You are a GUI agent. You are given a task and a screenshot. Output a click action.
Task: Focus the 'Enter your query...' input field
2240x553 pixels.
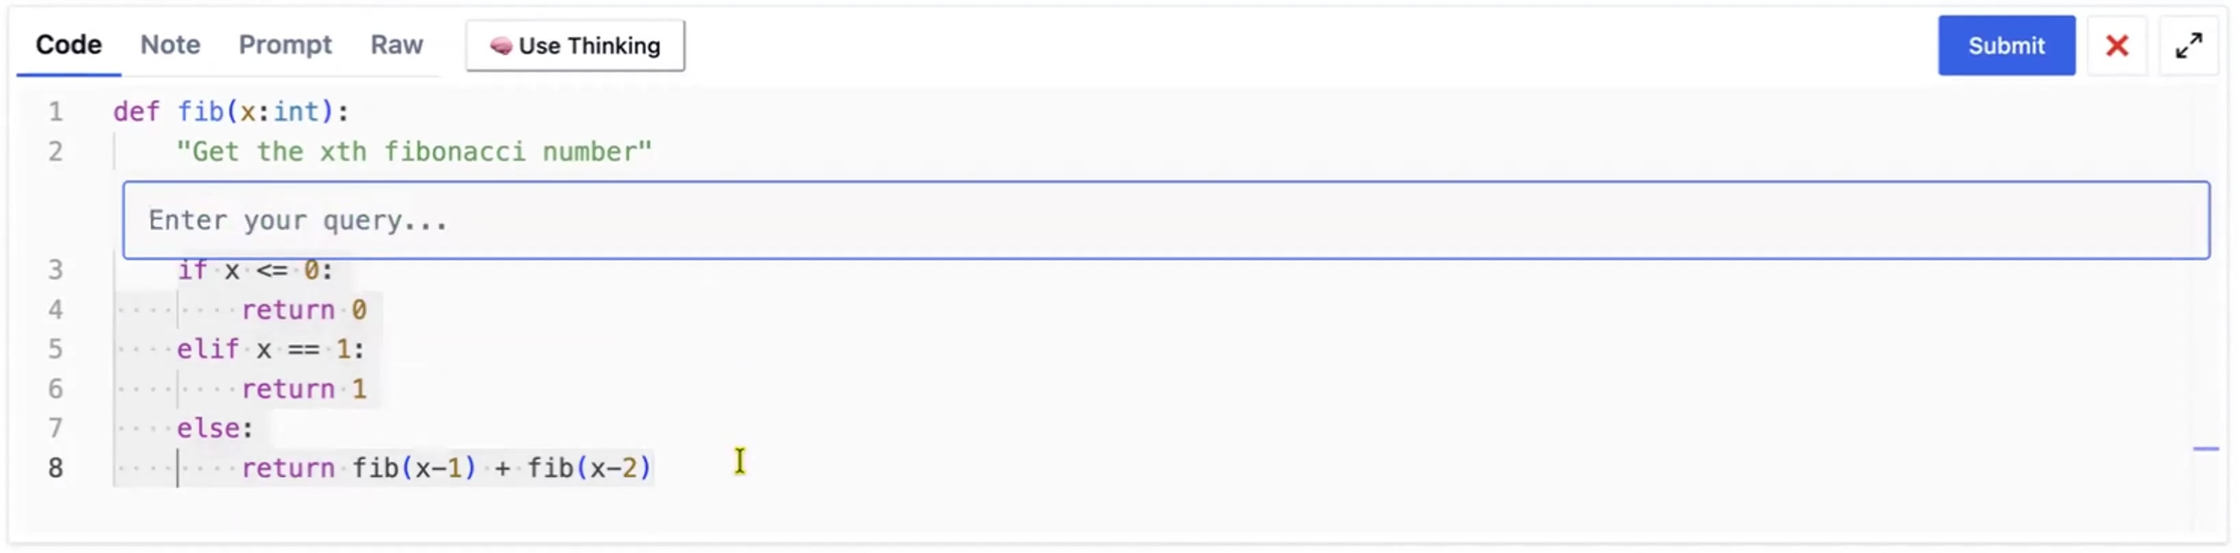point(1165,221)
